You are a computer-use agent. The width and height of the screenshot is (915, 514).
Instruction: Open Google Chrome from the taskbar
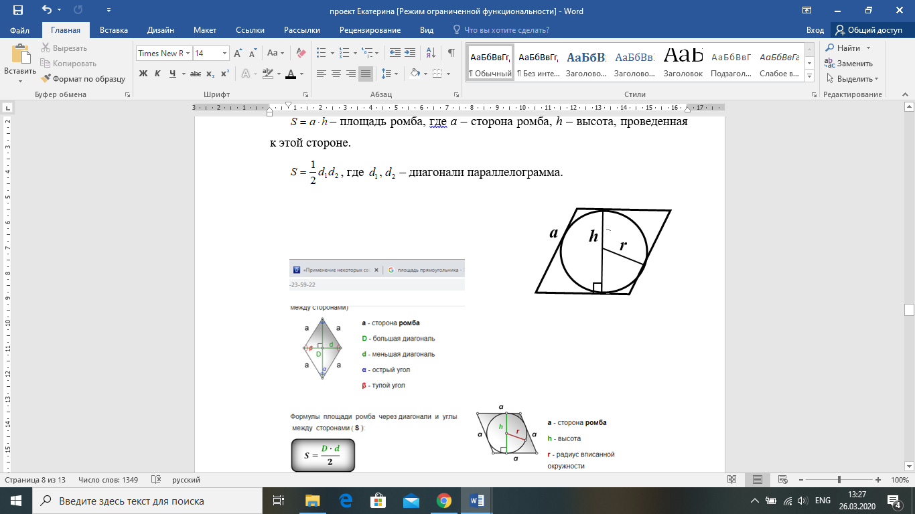click(x=443, y=501)
